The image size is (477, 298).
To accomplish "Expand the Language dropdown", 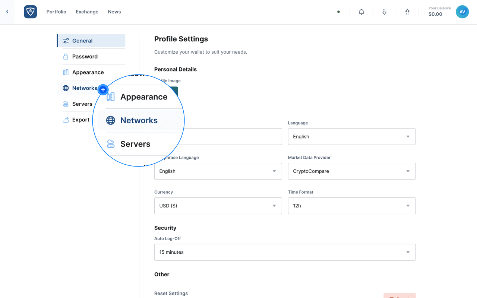I will [x=351, y=137].
